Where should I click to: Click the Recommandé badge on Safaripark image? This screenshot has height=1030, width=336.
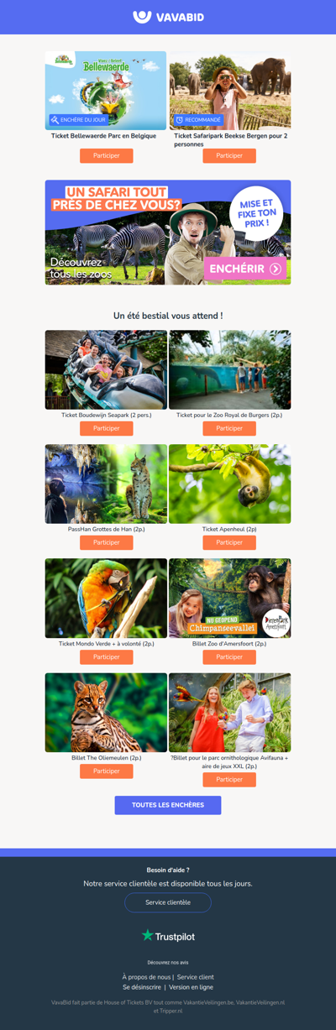[198, 120]
